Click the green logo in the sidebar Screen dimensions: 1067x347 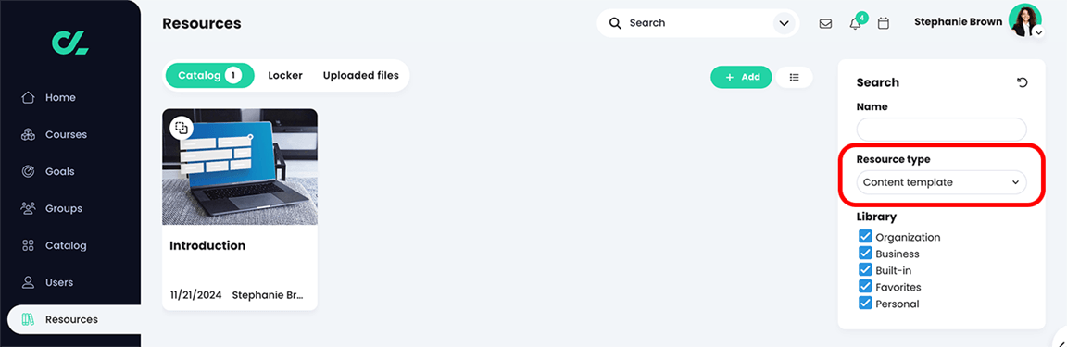[70, 43]
